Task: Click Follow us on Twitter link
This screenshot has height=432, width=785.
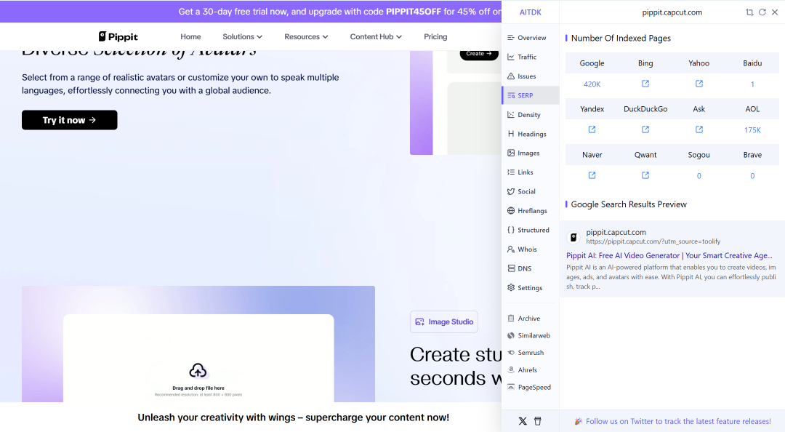Action: pos(678,422)
